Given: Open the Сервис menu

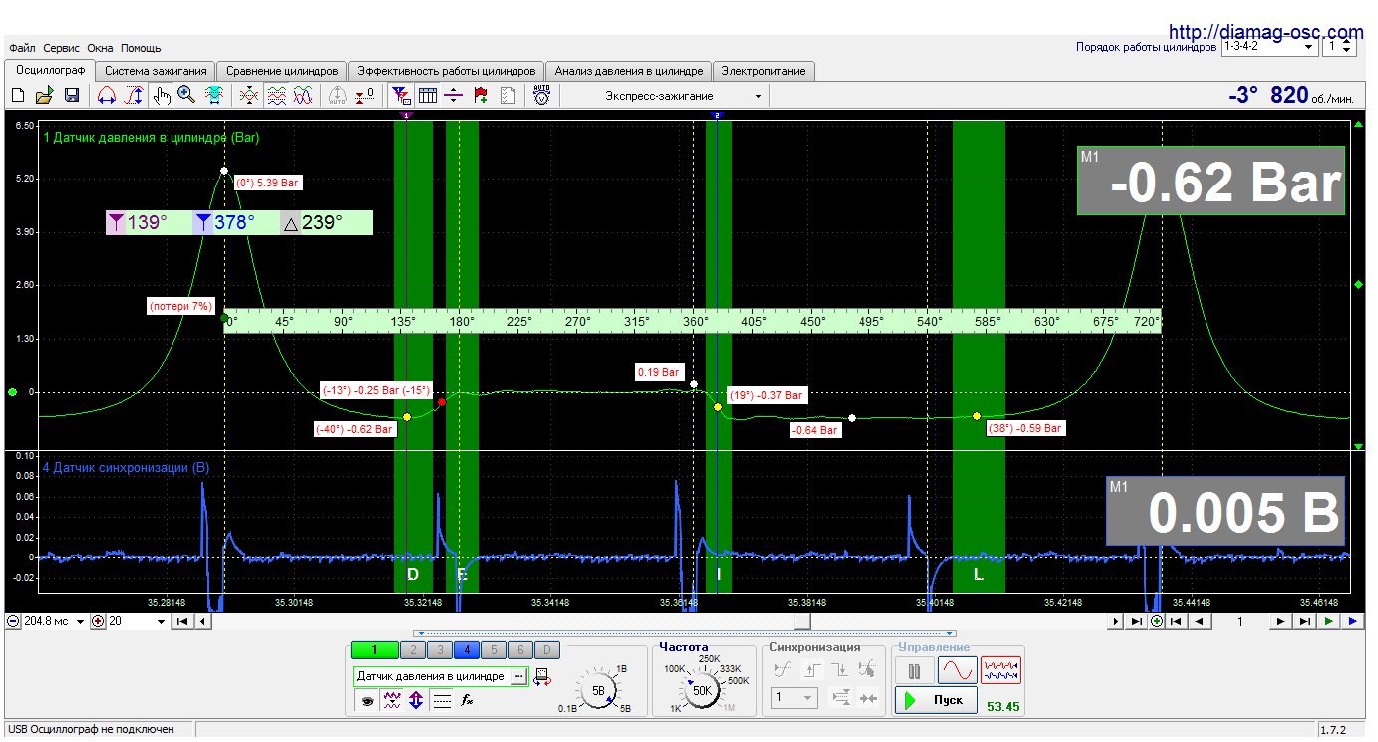Looking at the screenshot, I should [62, 48].
